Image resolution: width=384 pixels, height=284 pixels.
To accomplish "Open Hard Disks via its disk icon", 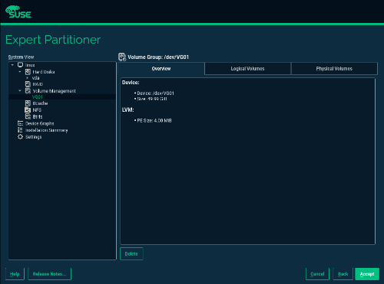I will pos(28,72).
